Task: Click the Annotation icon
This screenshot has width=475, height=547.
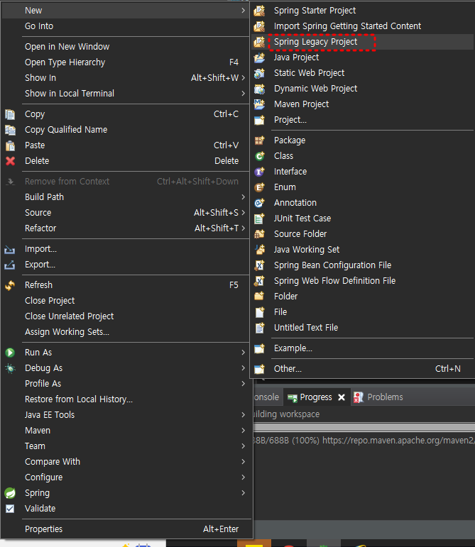Action: tap(259, 203)
